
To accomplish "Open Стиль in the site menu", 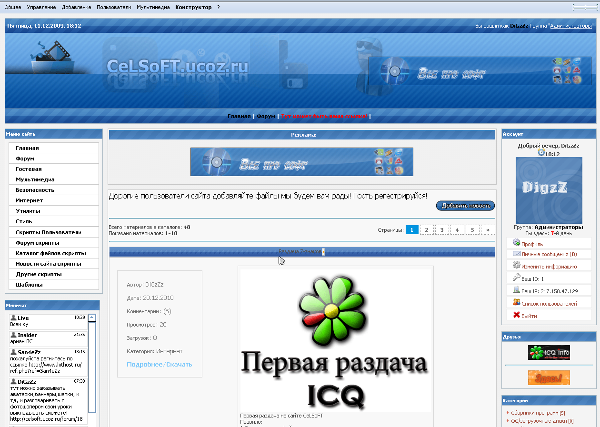I will click(x=54, y=221).
